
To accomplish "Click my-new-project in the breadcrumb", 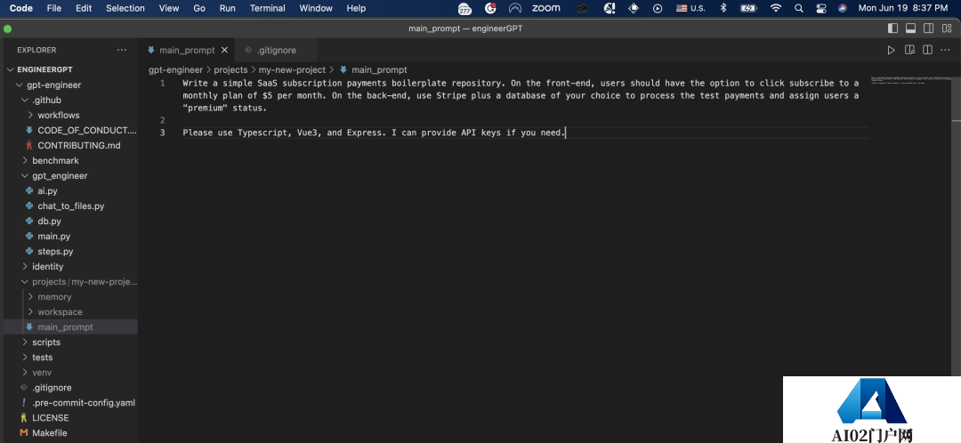I will 292,69.
